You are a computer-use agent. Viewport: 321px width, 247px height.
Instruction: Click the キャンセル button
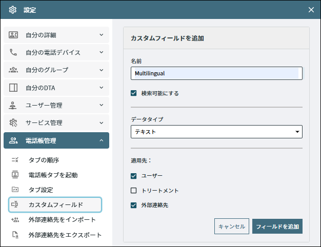(232, 227)
